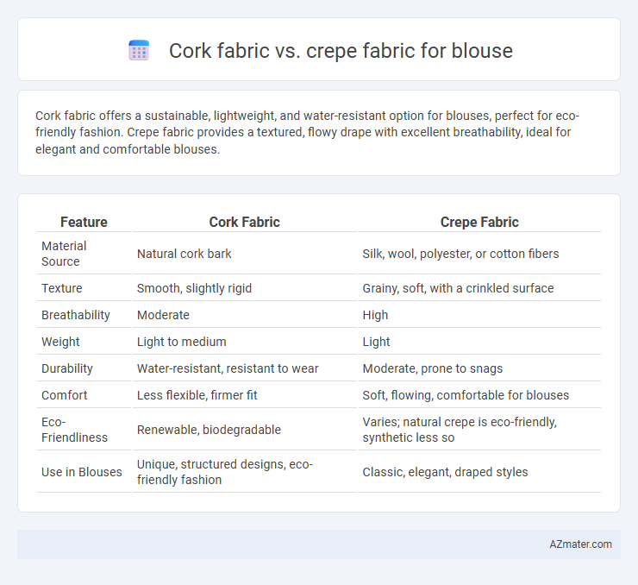
Task: Click the 'Natural cork bark' cell
Action: tap(184, 254)
